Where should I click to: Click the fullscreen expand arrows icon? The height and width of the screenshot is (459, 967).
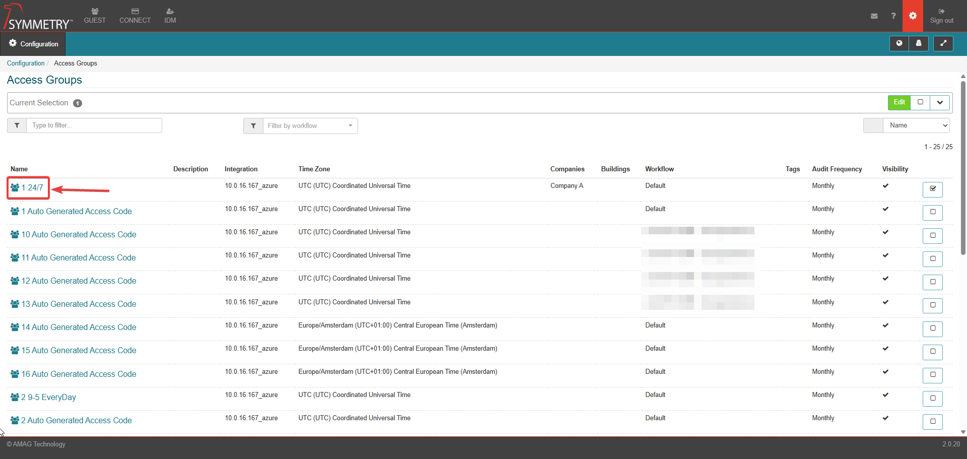tap(943, 44)
